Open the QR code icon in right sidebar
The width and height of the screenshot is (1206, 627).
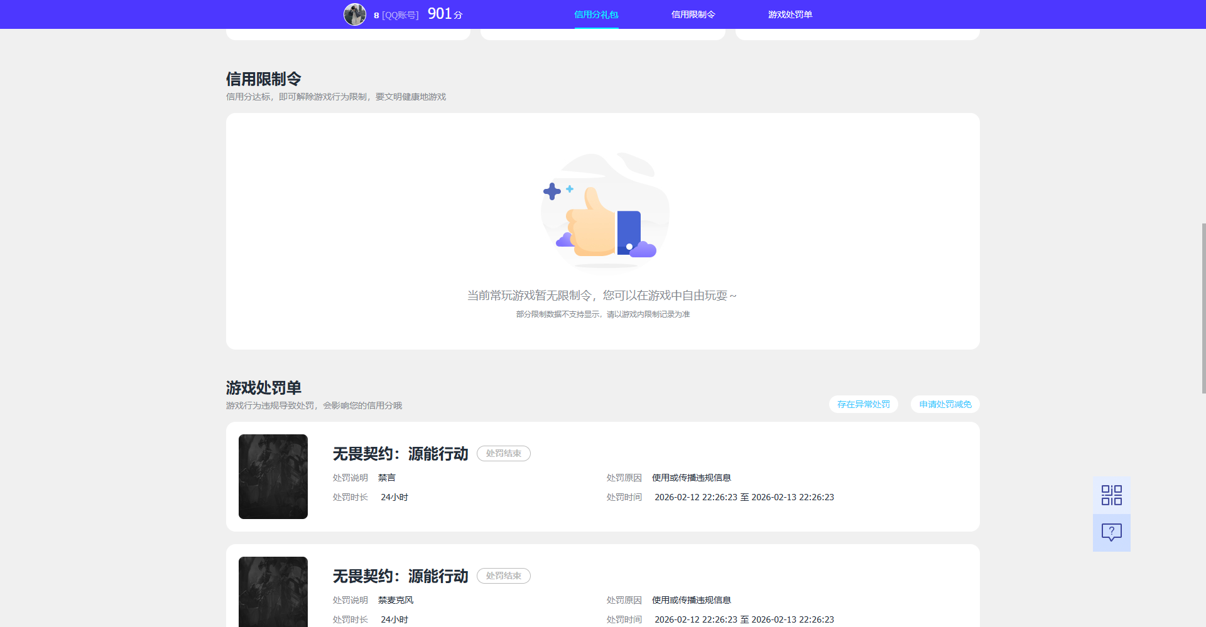pos(1111,495)
